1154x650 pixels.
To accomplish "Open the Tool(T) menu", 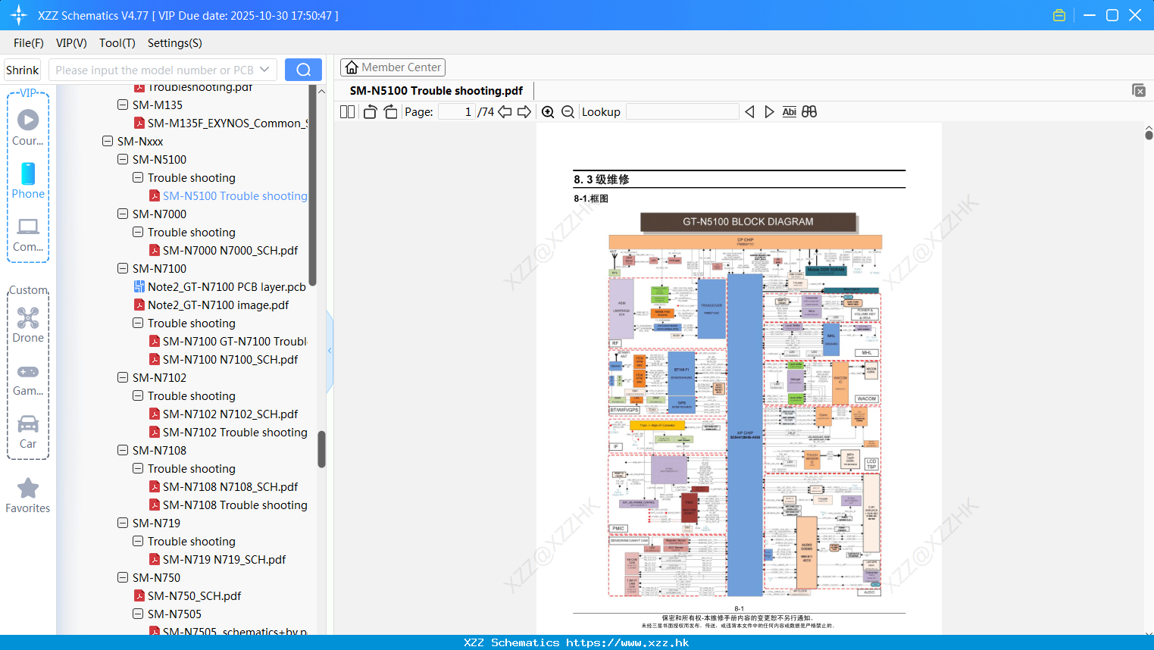I will (117, 43).
